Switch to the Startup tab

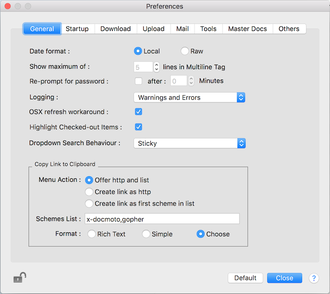[x=77, y=29]
